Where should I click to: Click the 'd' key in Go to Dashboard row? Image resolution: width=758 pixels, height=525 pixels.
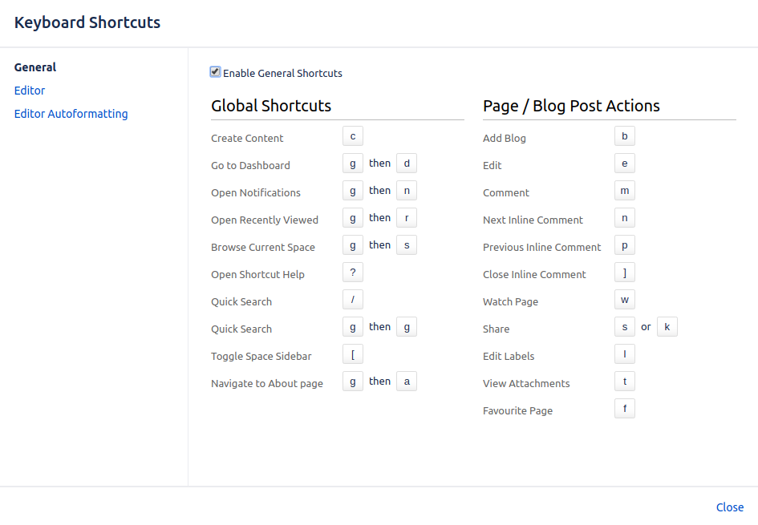point(407,164)
